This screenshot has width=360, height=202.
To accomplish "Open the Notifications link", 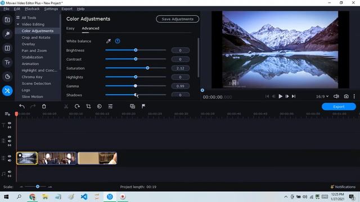I will [x=343, y=187].
